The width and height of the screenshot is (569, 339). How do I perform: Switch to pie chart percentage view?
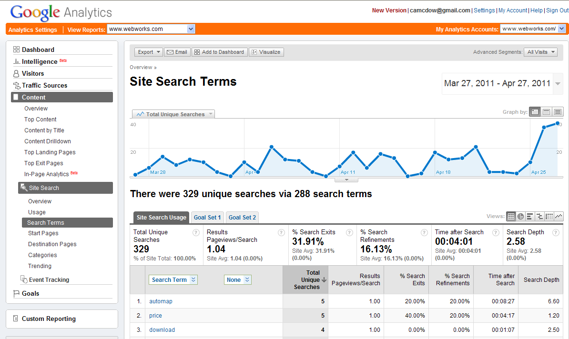(520, 217)
